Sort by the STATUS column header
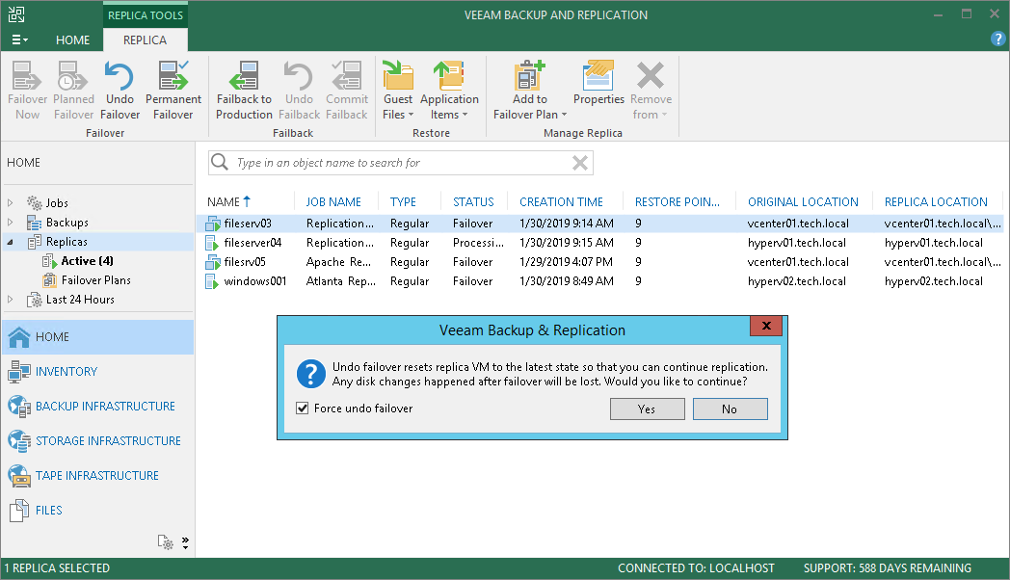 coord(473,202)
